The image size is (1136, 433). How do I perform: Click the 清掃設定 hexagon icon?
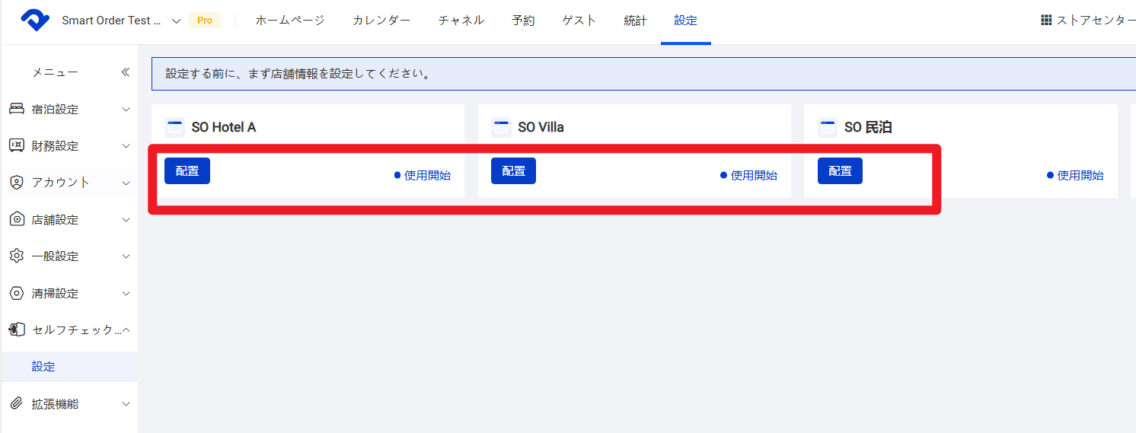coord(17,293)
